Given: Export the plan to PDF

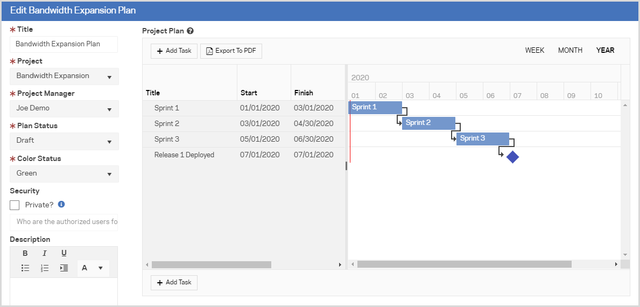Looking at the screenshot, I should [x=231, y=51].
